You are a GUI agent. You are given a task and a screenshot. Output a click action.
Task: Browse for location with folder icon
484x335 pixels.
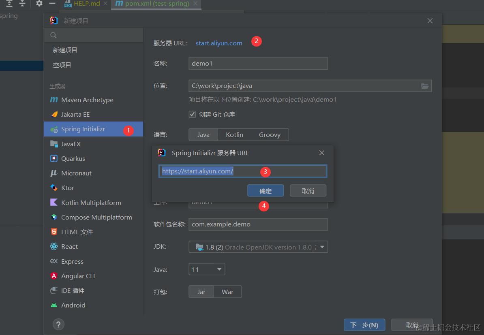pyautogui.click(x=425, y=86)
